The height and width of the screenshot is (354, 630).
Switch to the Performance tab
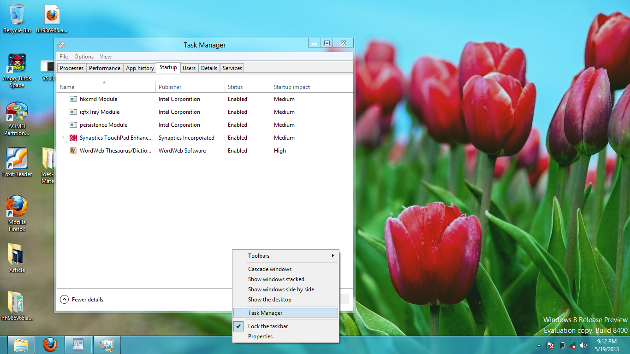[105, 68]
